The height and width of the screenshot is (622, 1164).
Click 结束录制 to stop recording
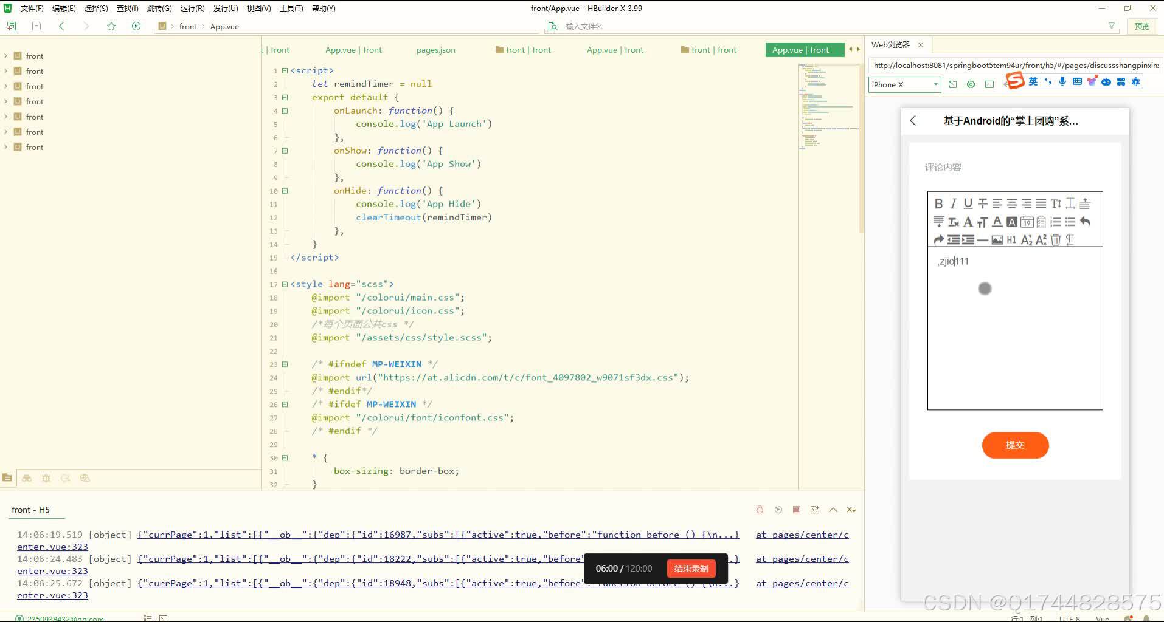[691, 569]
